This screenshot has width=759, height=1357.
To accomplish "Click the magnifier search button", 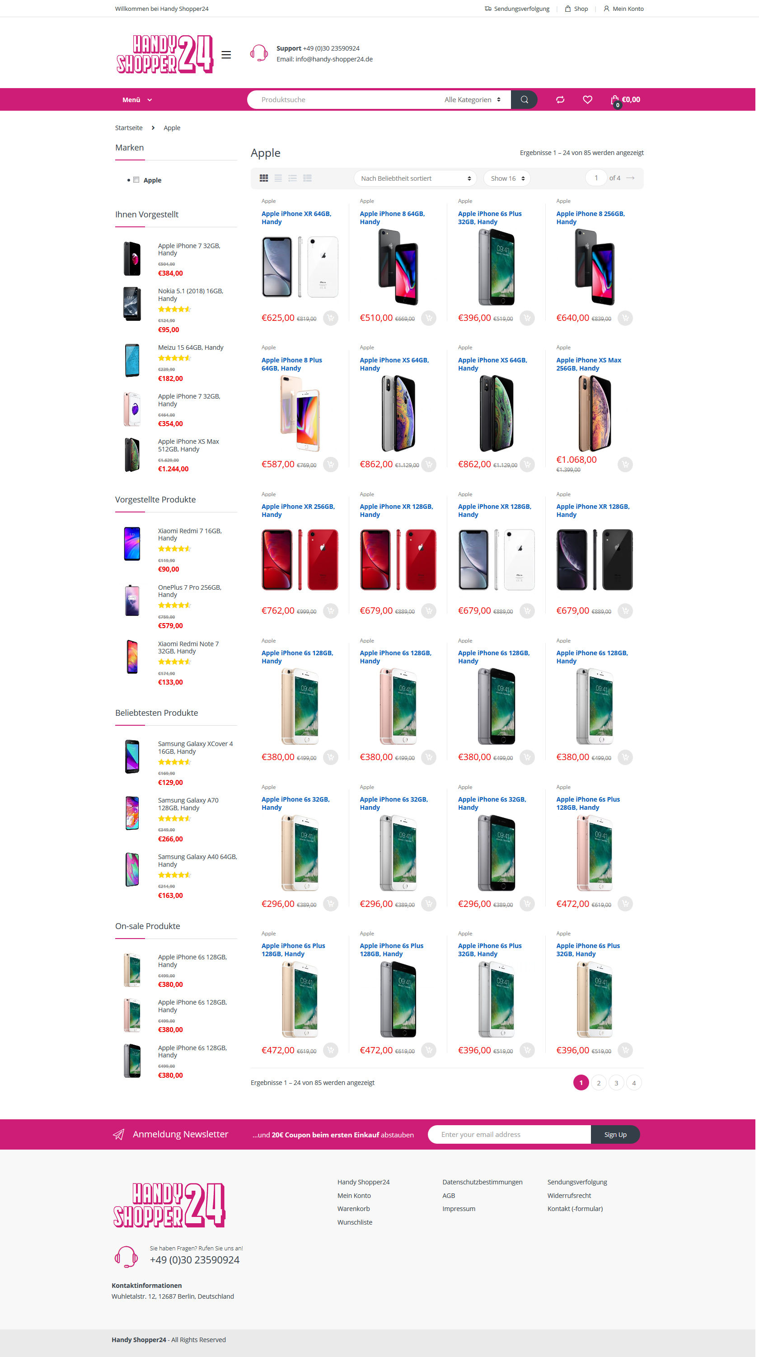I will pyautogui.click(x=524, y=99).
